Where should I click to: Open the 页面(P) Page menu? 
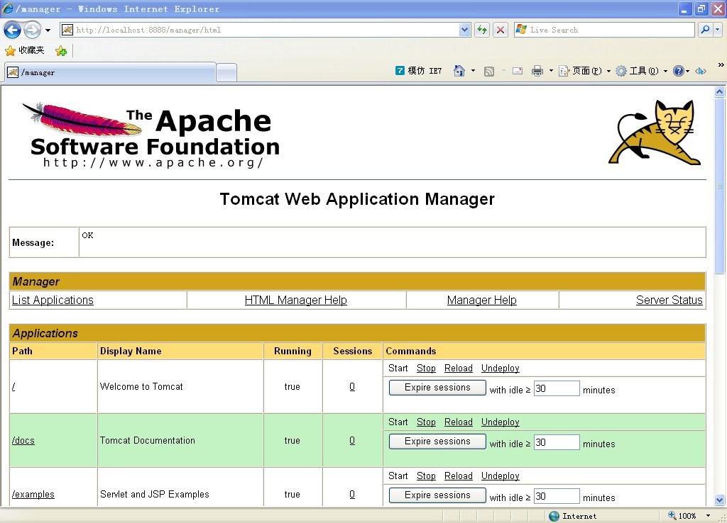pyautogui.click(x=585, y=71)
